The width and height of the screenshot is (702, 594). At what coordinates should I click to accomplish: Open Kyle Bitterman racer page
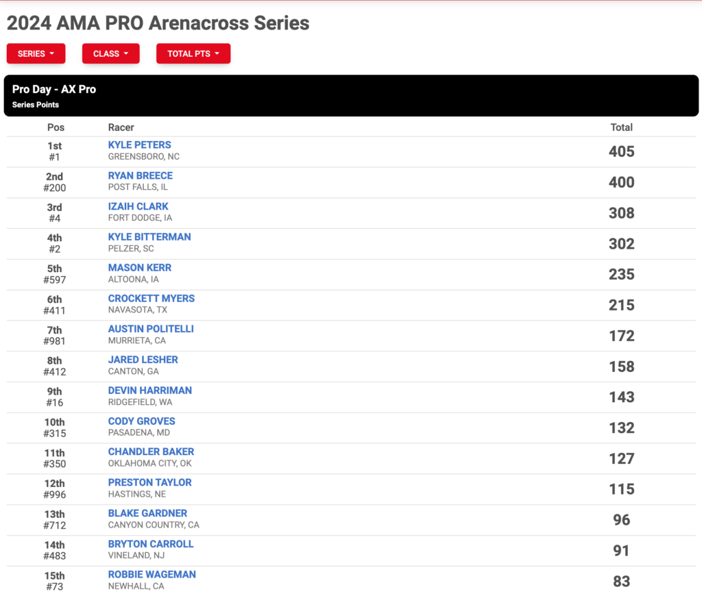click(x=149, y=237)
